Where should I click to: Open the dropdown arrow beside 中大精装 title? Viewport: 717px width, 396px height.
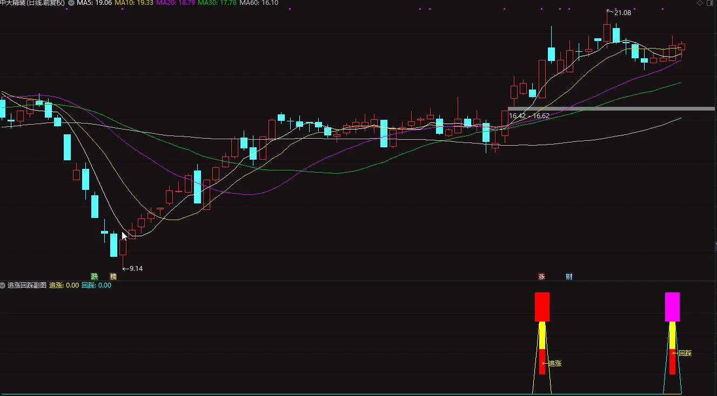click(x=71, y=3)
